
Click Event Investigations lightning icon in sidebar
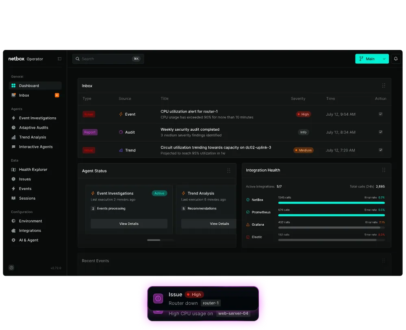point(13,118)
